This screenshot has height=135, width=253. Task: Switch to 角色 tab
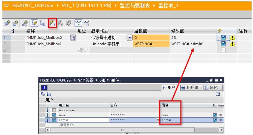(213, 87)
